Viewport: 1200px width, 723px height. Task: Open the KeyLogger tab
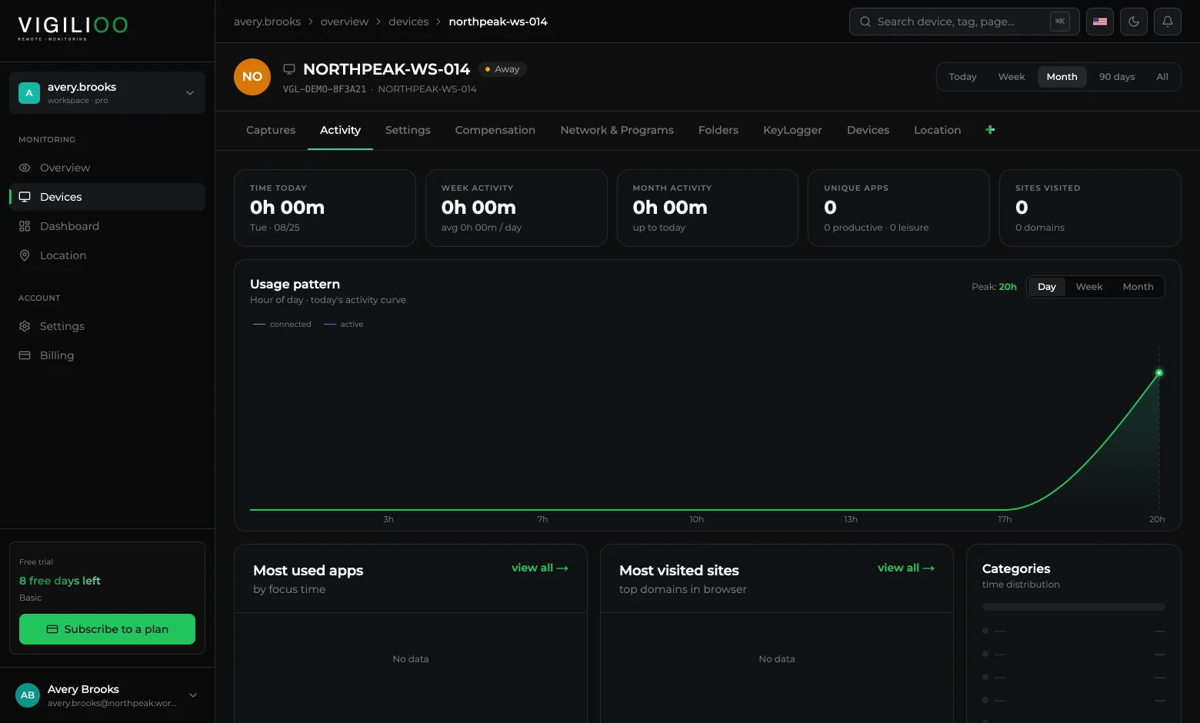point(792,130)
